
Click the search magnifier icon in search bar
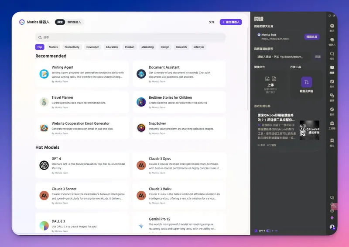tap(40, 37)
